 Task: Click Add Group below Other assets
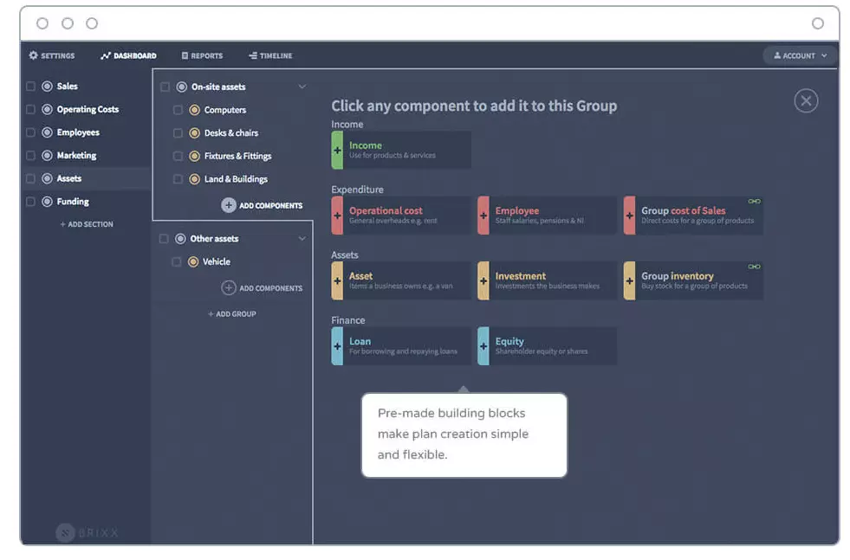[232, 314]
